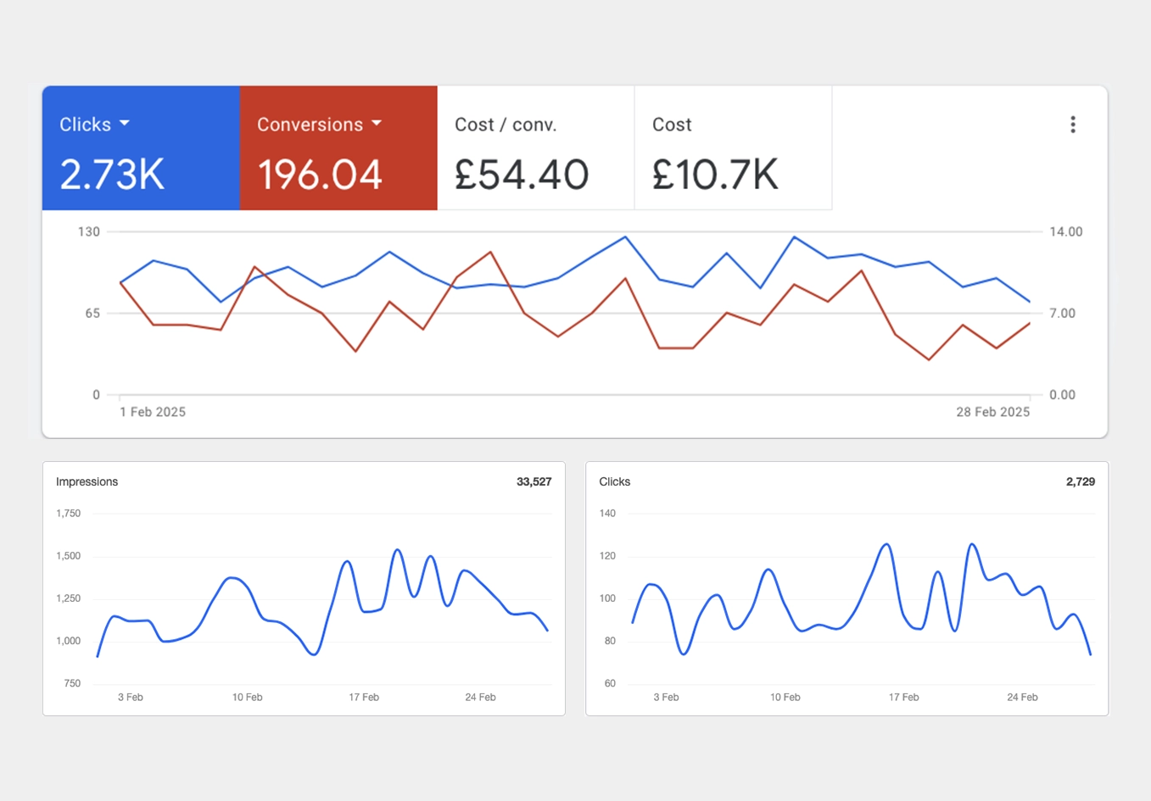Click the red conversions trend line
Image resolution: width=1151 pixels, height=801 pixels.
pos(489,252)
